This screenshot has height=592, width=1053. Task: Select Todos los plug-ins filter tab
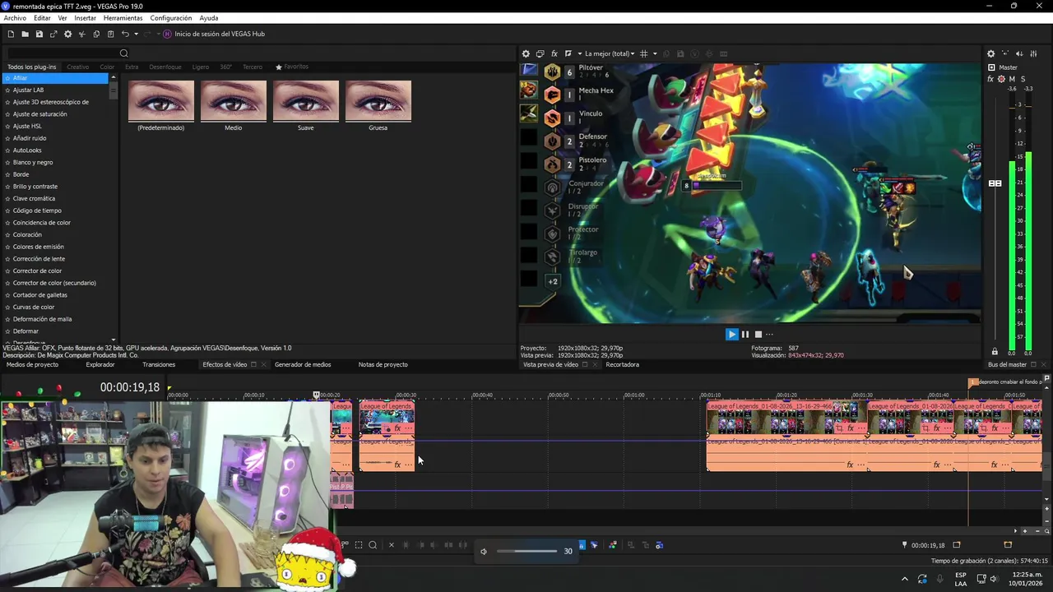[32, 67]
